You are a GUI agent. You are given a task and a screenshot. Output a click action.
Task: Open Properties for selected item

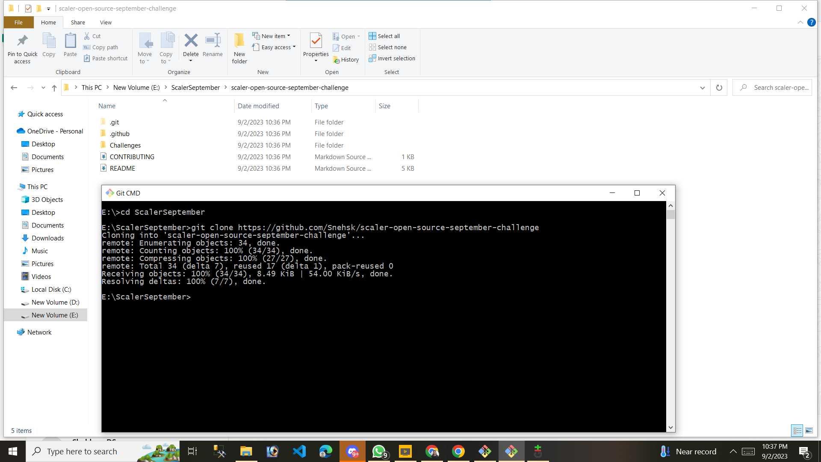pyautogui.click(x=316, y=47)
